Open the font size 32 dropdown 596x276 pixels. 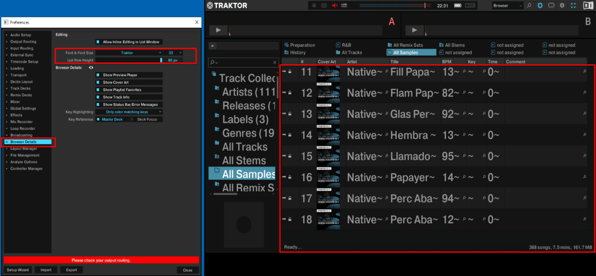coord(173,53)
